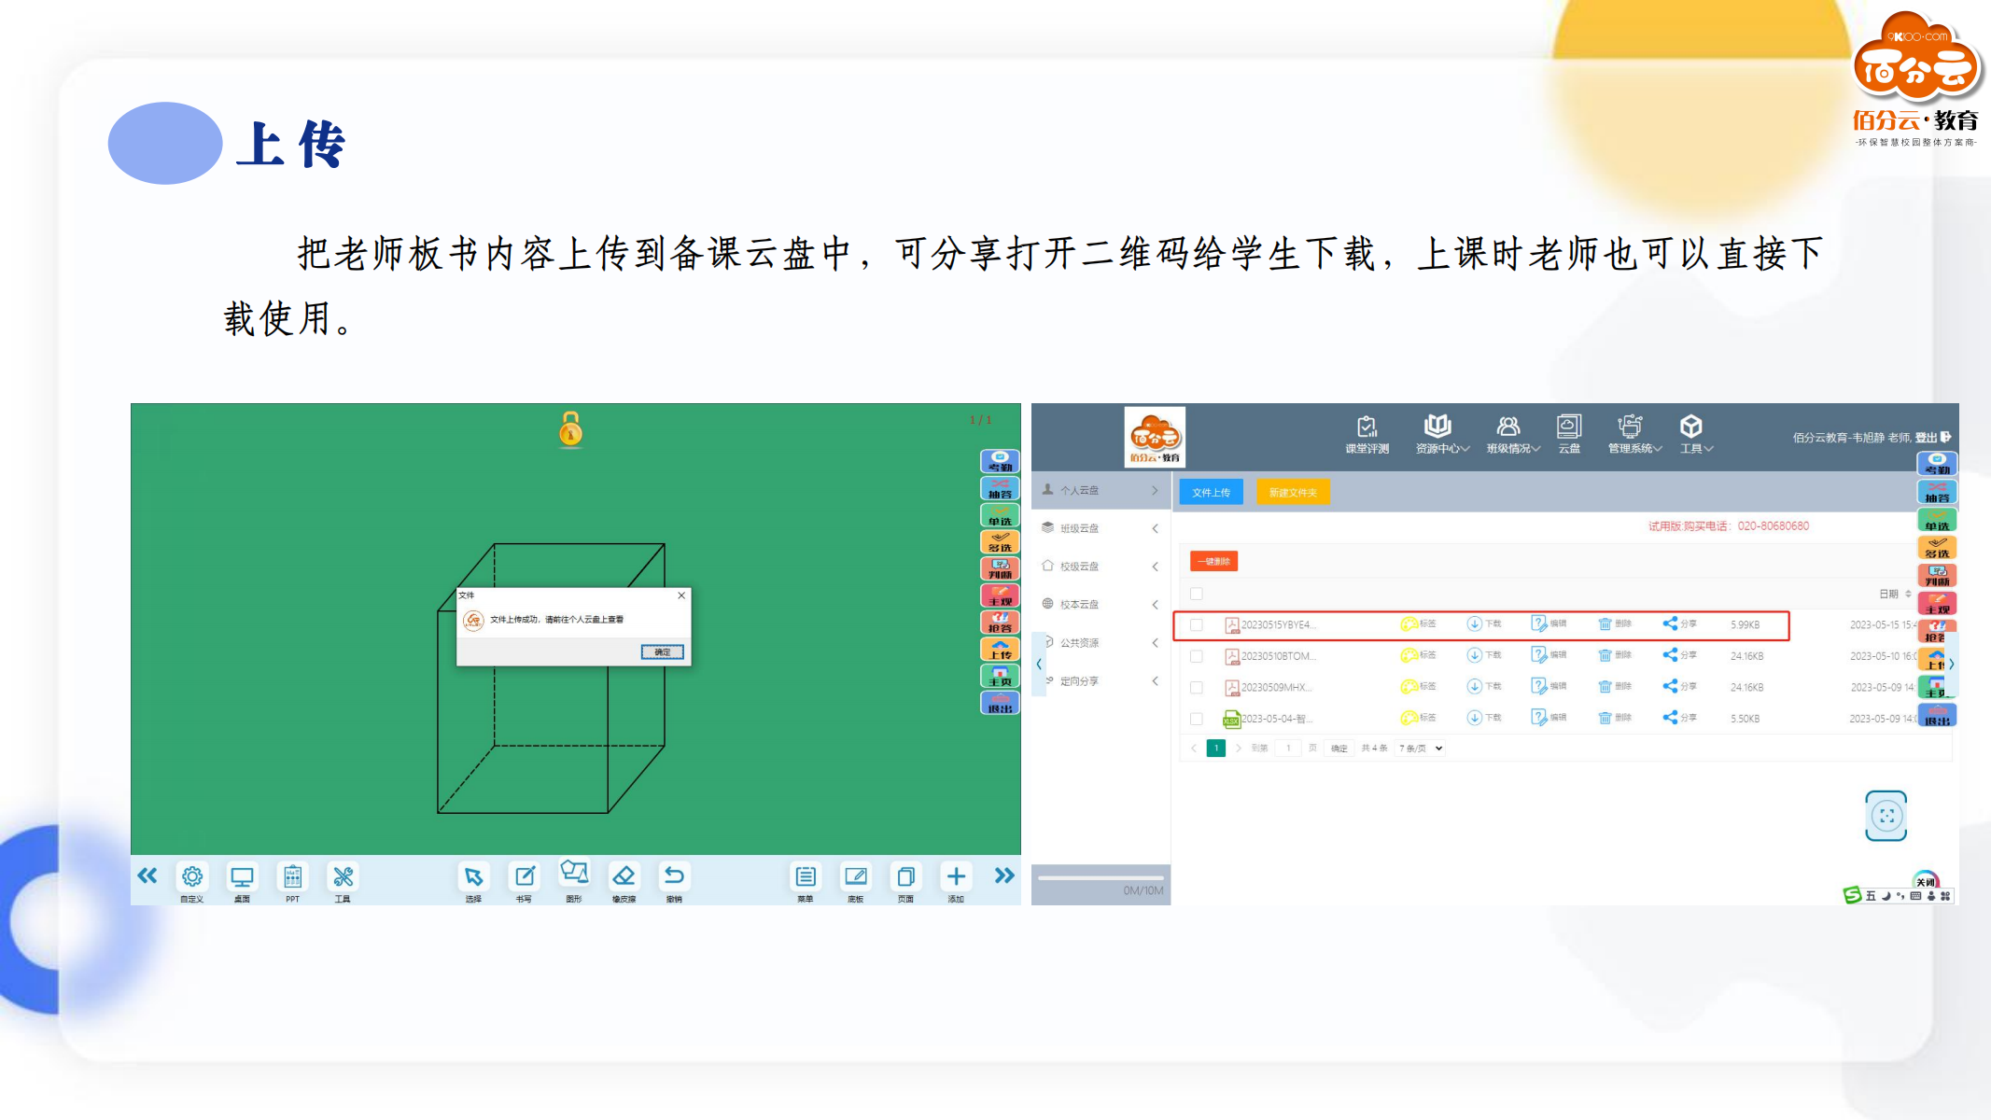The image size is (1991, 1120).
Task: Open the 班级情况 dropdown menu
Action: coord(1513,435)
